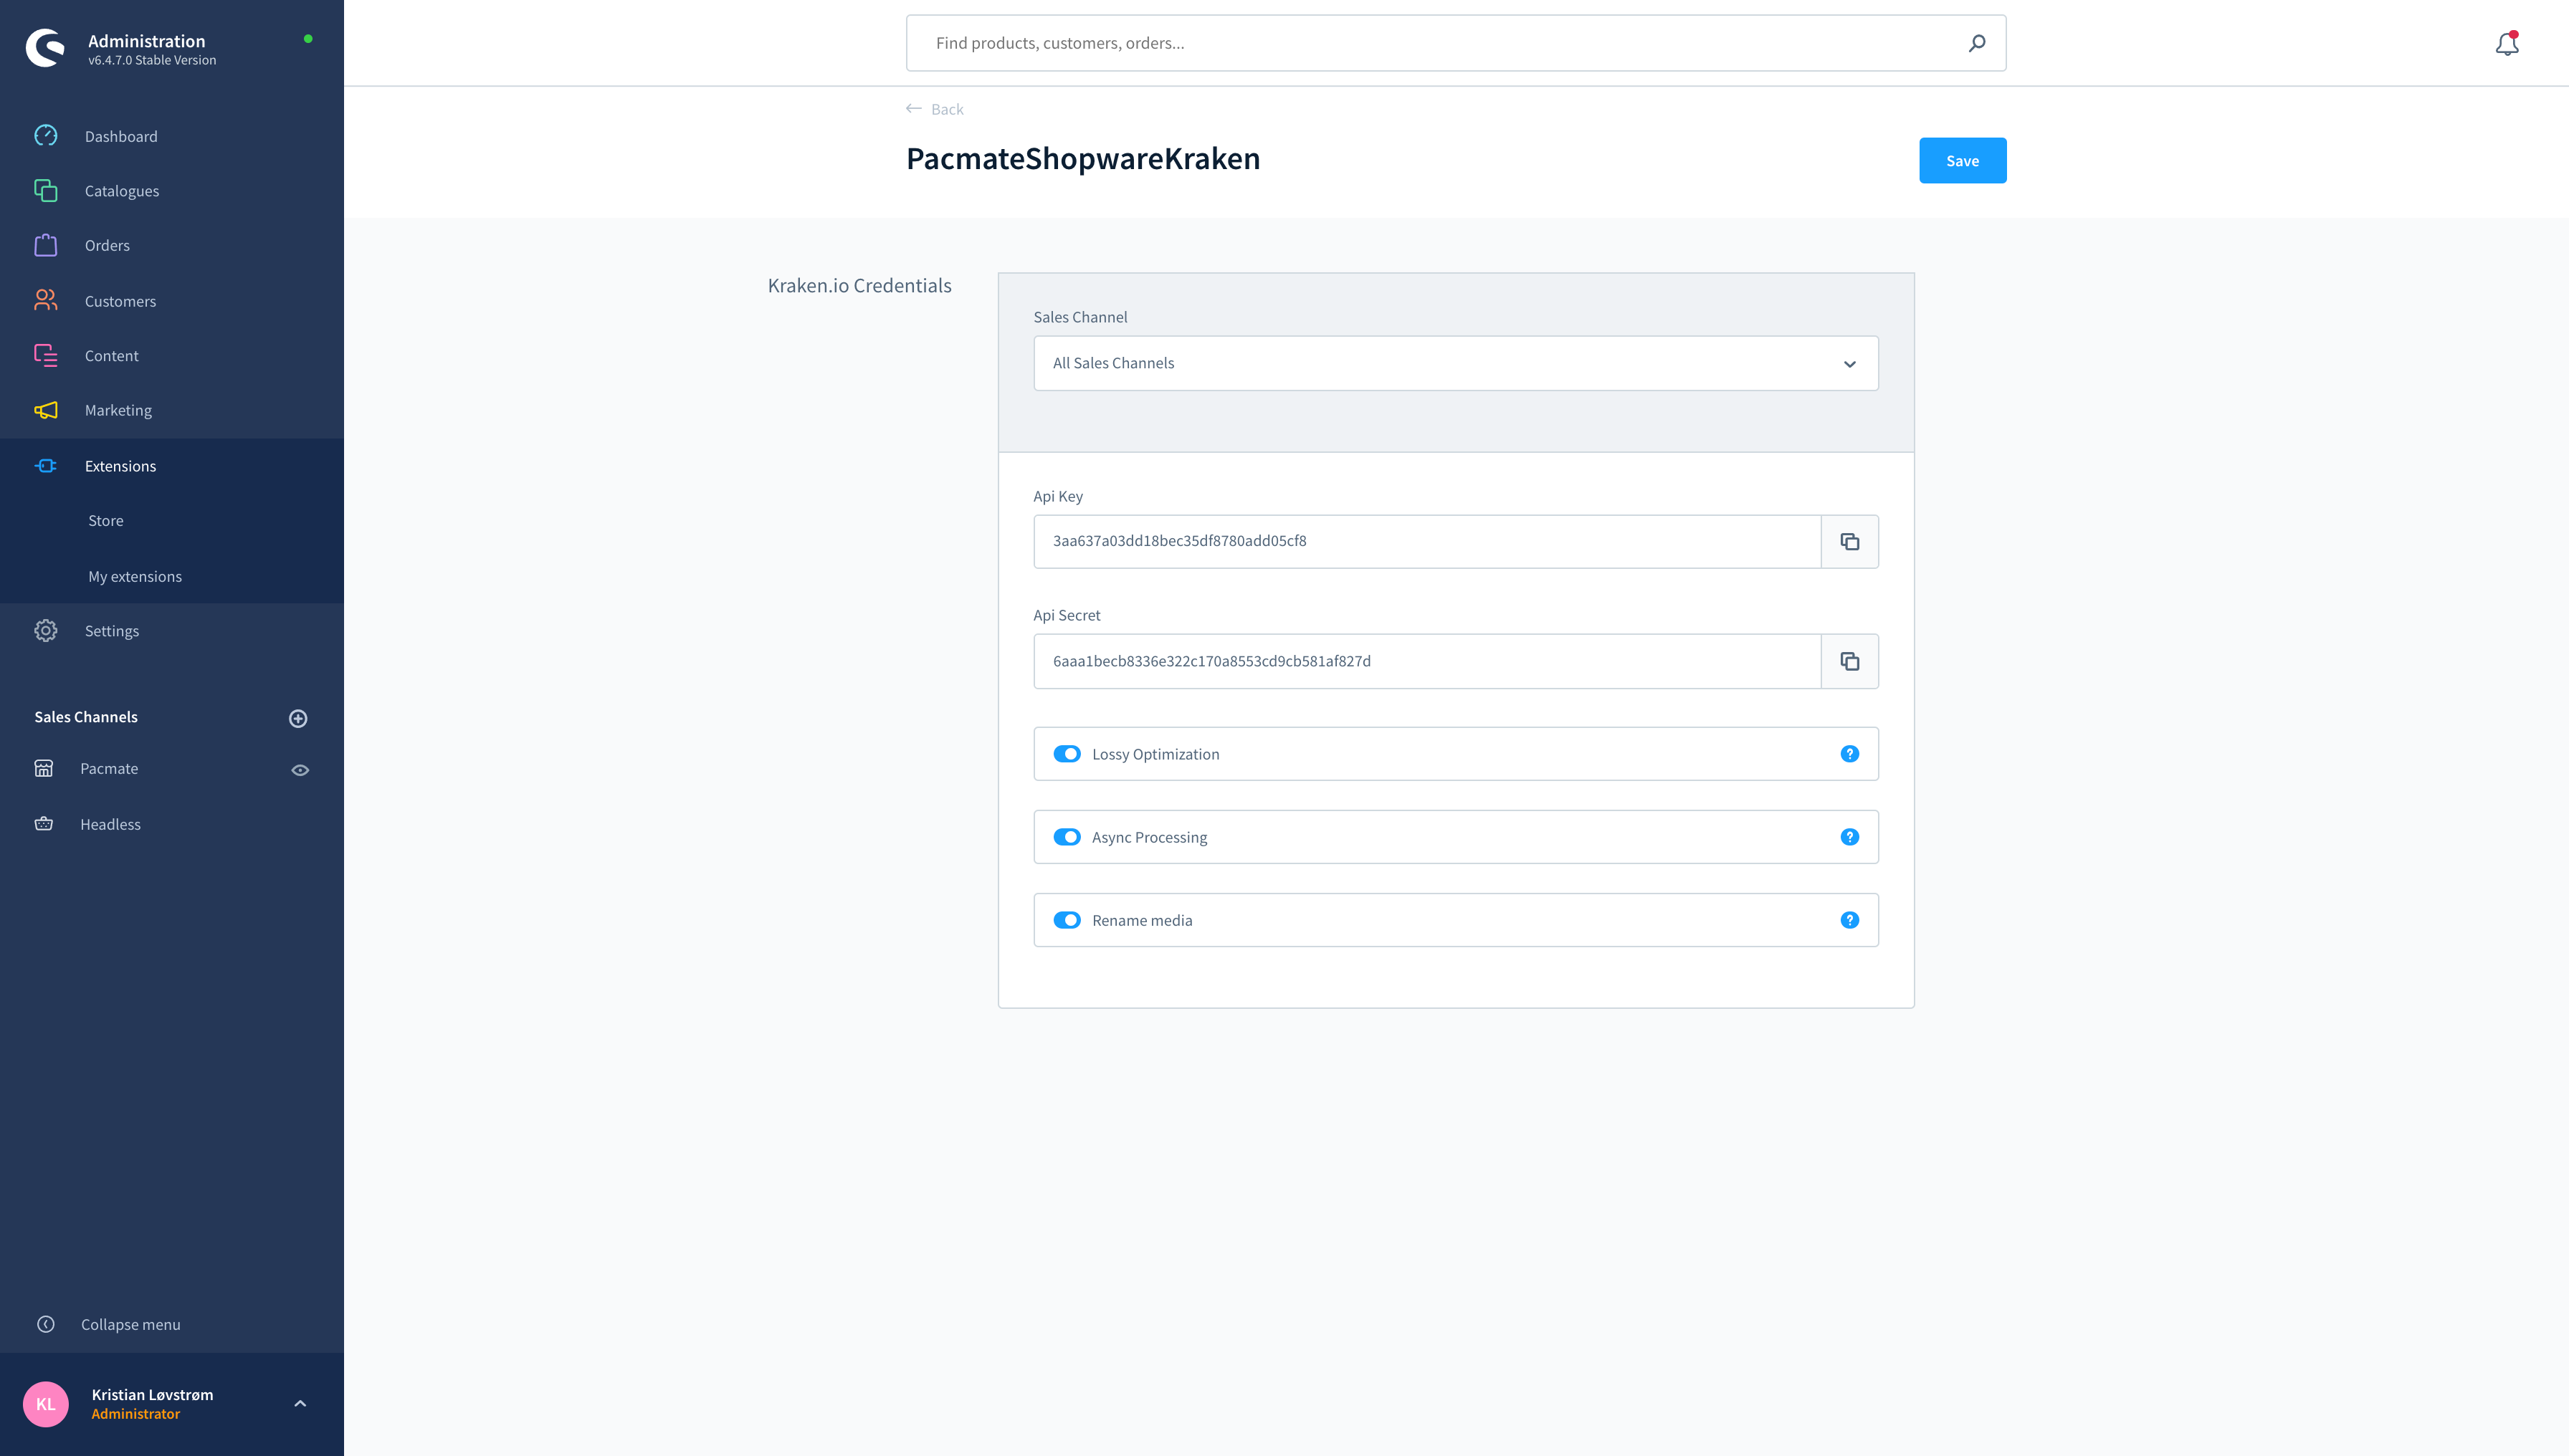Copy the Api Key to clipboard
Screen dimensions: 2569x1456
pyautogui.click(x=1850, y=541)
